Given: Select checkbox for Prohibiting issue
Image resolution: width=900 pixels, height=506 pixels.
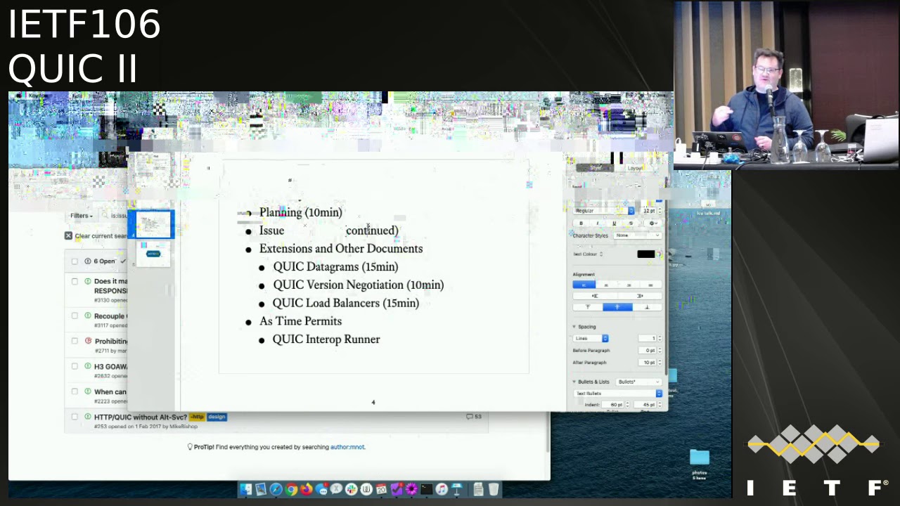Looking at the screenshot, I should pyautogui.click(x=75, y=341).
